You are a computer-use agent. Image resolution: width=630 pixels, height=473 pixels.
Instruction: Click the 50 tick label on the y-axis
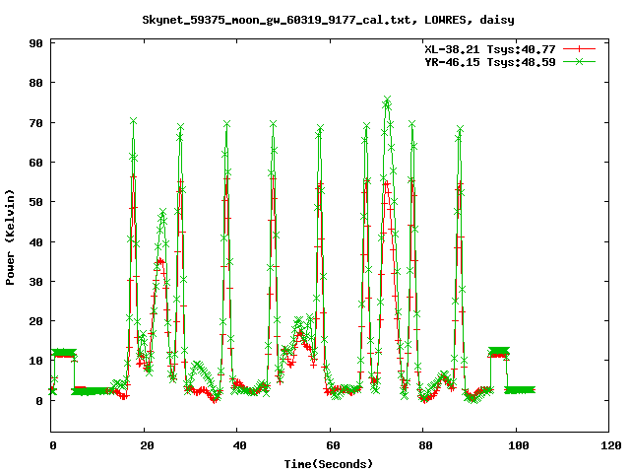click(x=34, y=202)
